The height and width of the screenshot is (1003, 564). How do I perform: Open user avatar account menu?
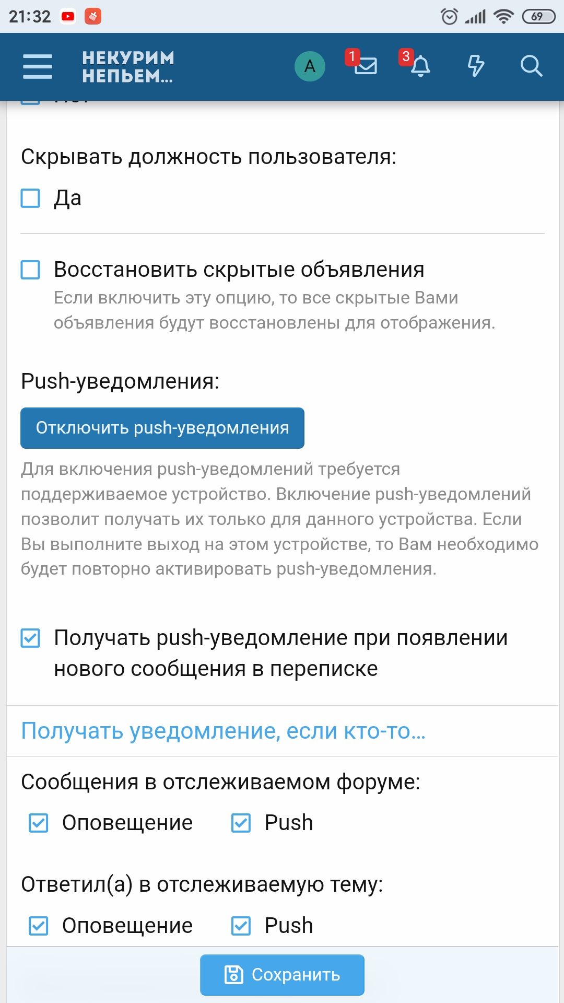(x=310, y=66)
